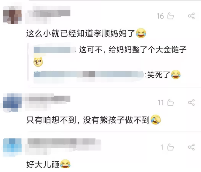Tap the reply username before 笑死了
Image resolution: width=201 pixels, height=172 pixels.
coord(88,74)
